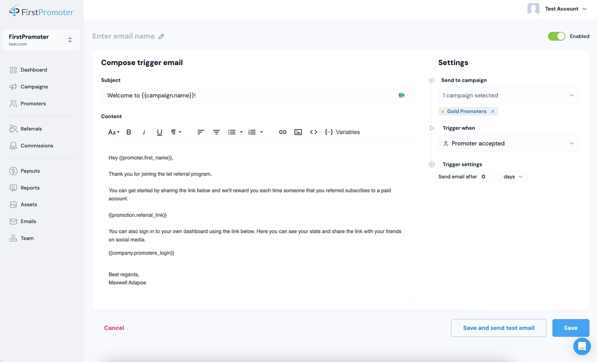Insert an image into email content
This screenshot has width=597, height=362.
click(x=298, y=132)
